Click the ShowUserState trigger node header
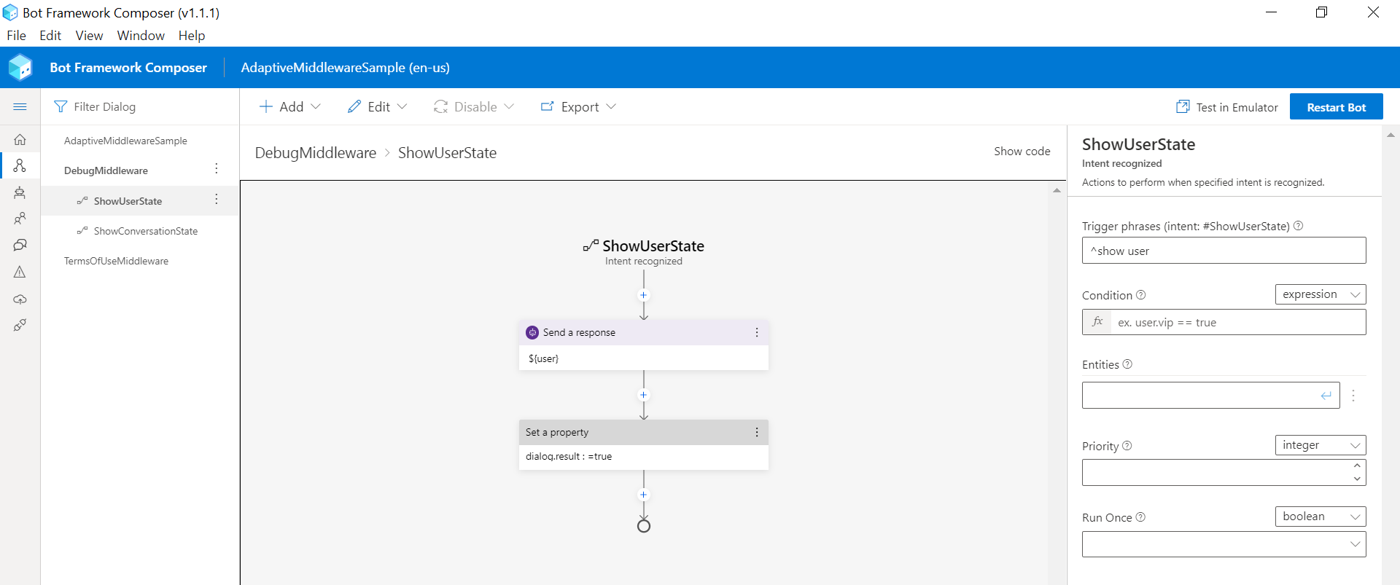This screenshot has height=585, width=1400. click(643, 252)
